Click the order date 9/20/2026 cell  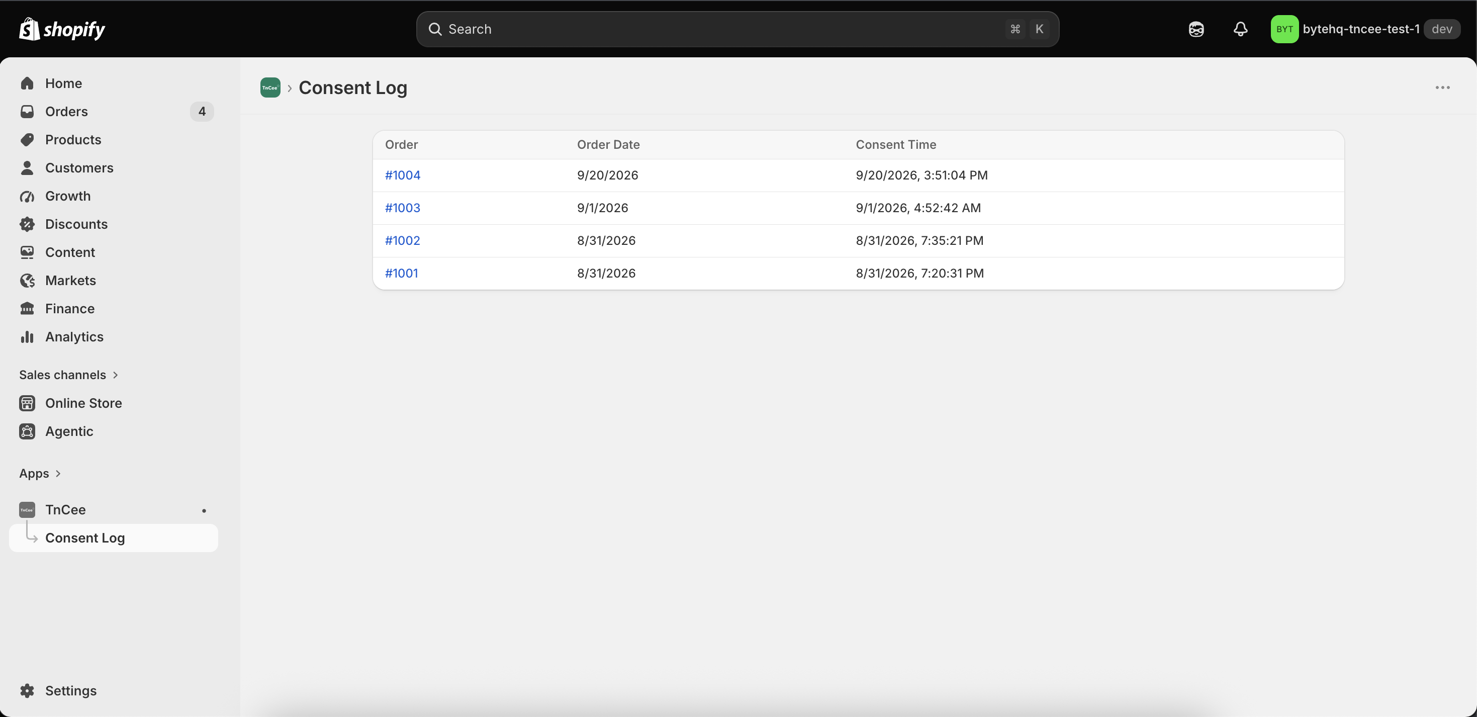(607, 175)
